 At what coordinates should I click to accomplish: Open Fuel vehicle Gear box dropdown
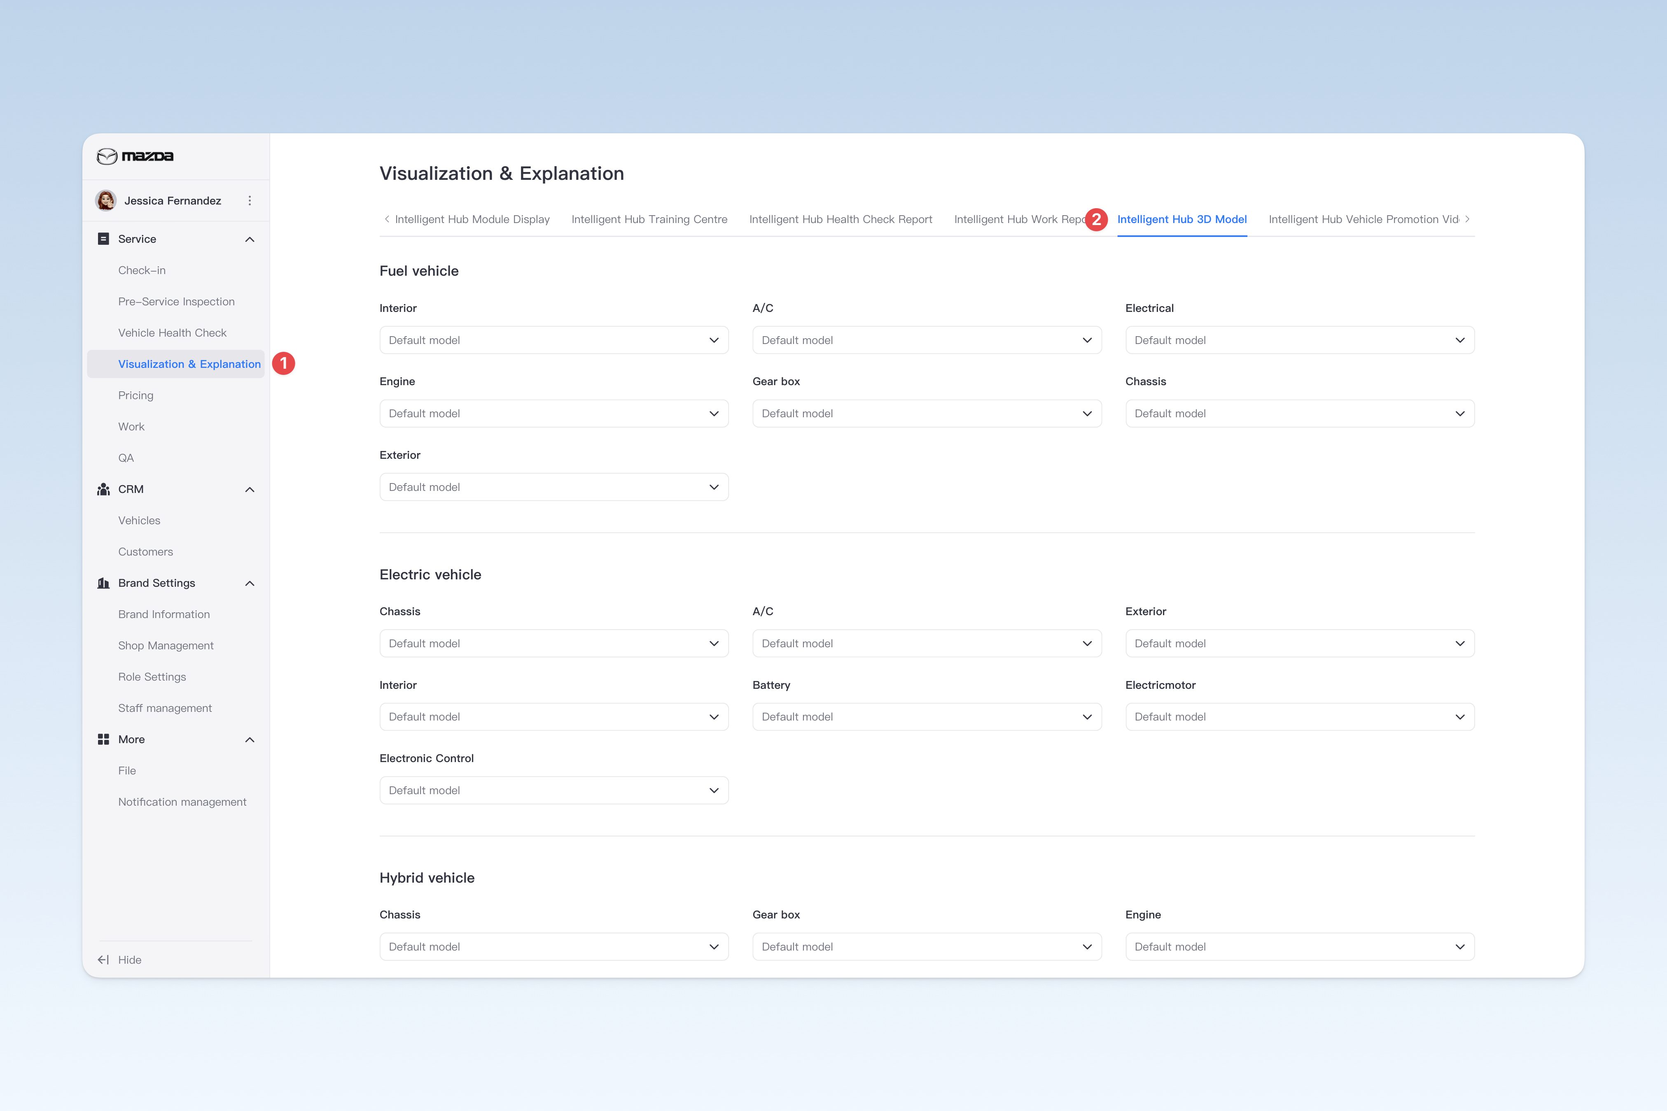[927, 413]
